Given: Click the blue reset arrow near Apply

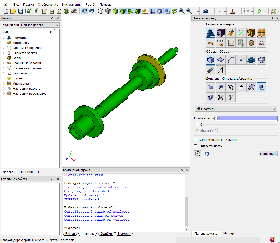Looking at the screenshot, I should tap(207, 154).
